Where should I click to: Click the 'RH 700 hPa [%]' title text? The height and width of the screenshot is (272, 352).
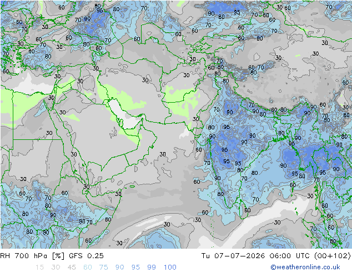pos(32,255)
